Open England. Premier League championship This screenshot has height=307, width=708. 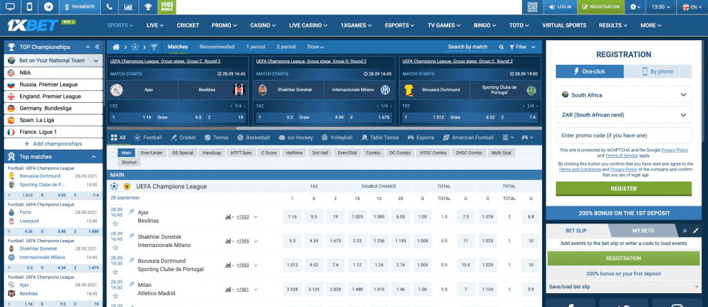[54, 97]
